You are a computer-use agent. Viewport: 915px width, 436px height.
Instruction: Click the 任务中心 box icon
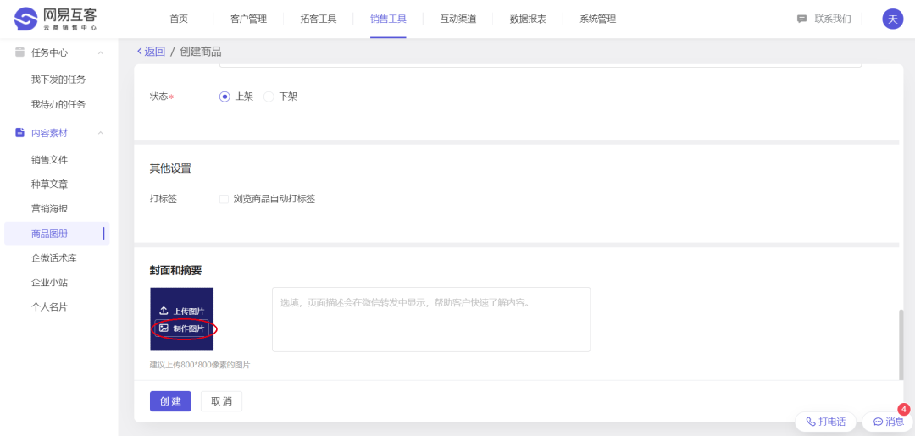19,52
